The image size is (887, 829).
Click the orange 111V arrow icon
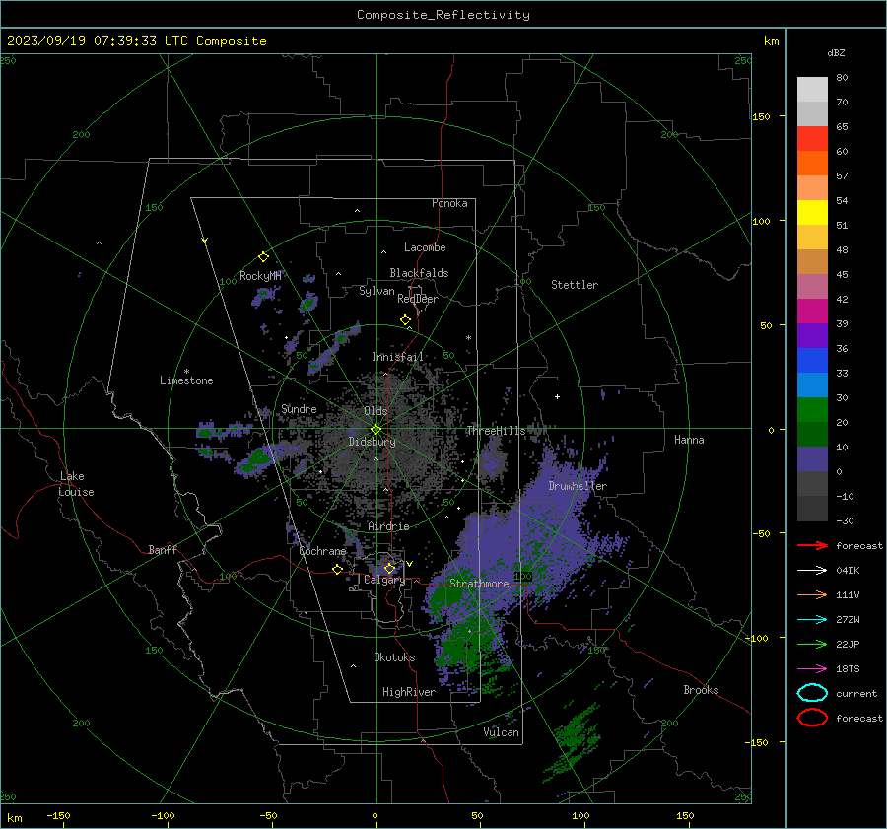(x=812, y=594)
